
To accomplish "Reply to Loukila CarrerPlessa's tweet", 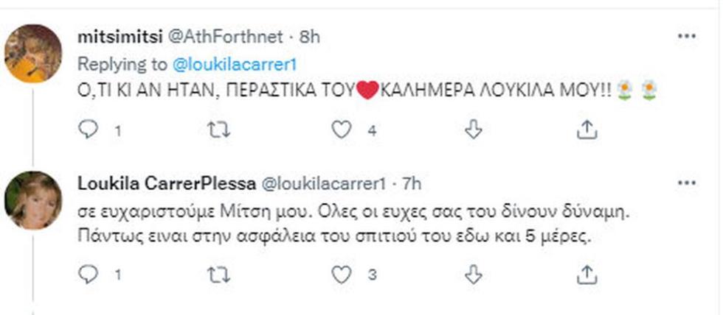I will pyautogui.click(x=88, y=275).
